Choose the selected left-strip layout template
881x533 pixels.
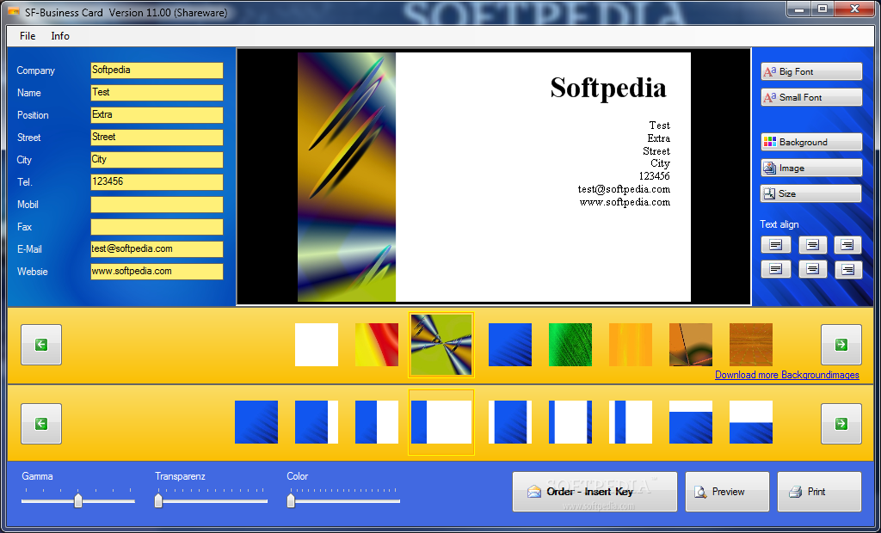[x=441, y=422]
